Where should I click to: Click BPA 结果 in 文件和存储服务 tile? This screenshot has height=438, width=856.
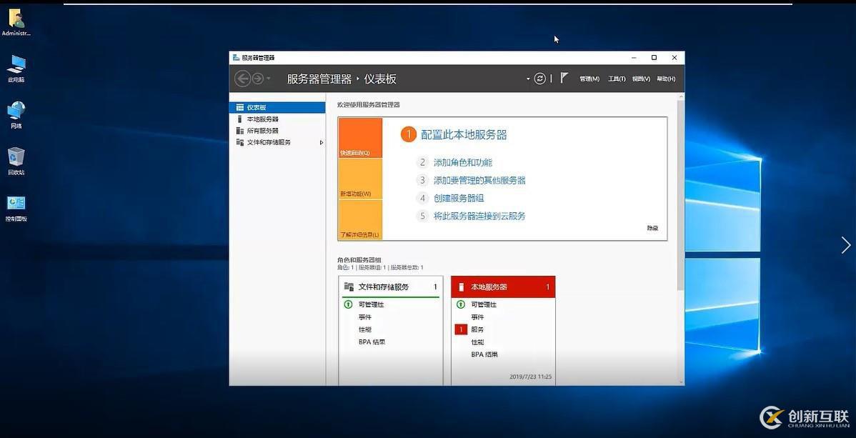(x=372, y=342)
